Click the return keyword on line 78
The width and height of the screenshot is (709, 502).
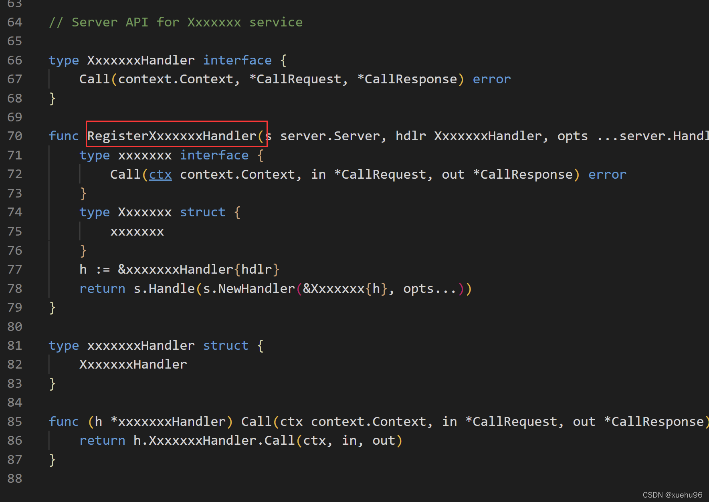[x=102, y=288]
